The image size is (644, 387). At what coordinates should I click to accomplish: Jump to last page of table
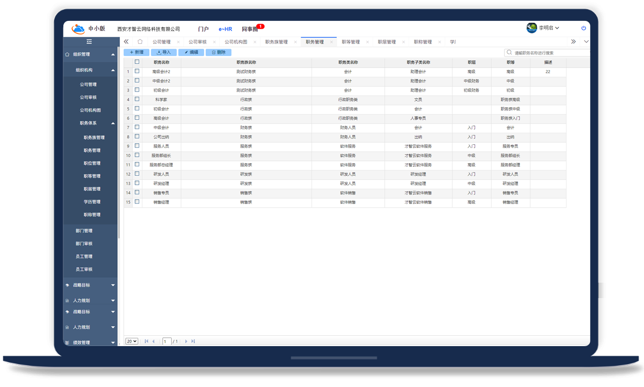(x=193, y=342)
